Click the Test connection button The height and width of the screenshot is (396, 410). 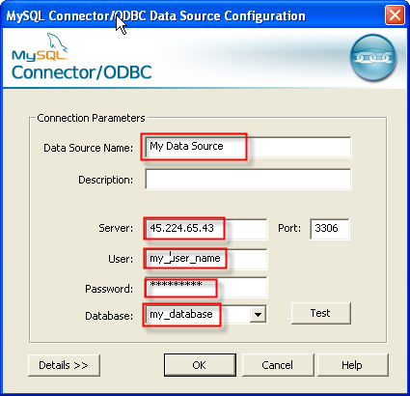(x=320, y=313)
